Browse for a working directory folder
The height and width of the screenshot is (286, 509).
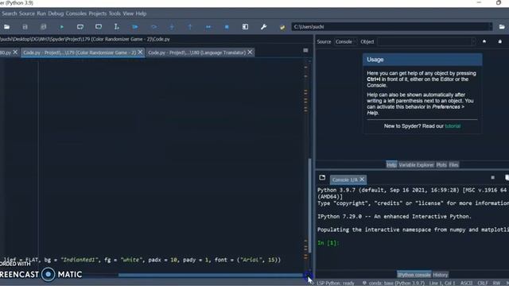click(502, 27)
